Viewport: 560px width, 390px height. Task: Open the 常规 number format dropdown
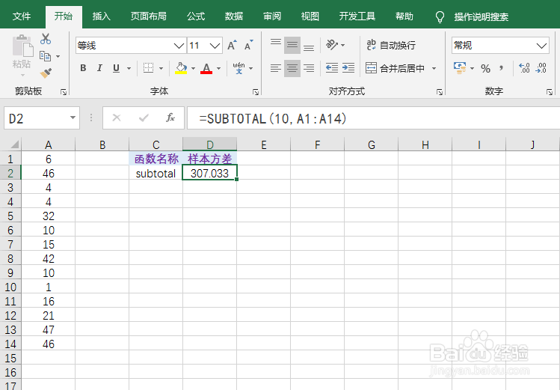tap(541, 46)
